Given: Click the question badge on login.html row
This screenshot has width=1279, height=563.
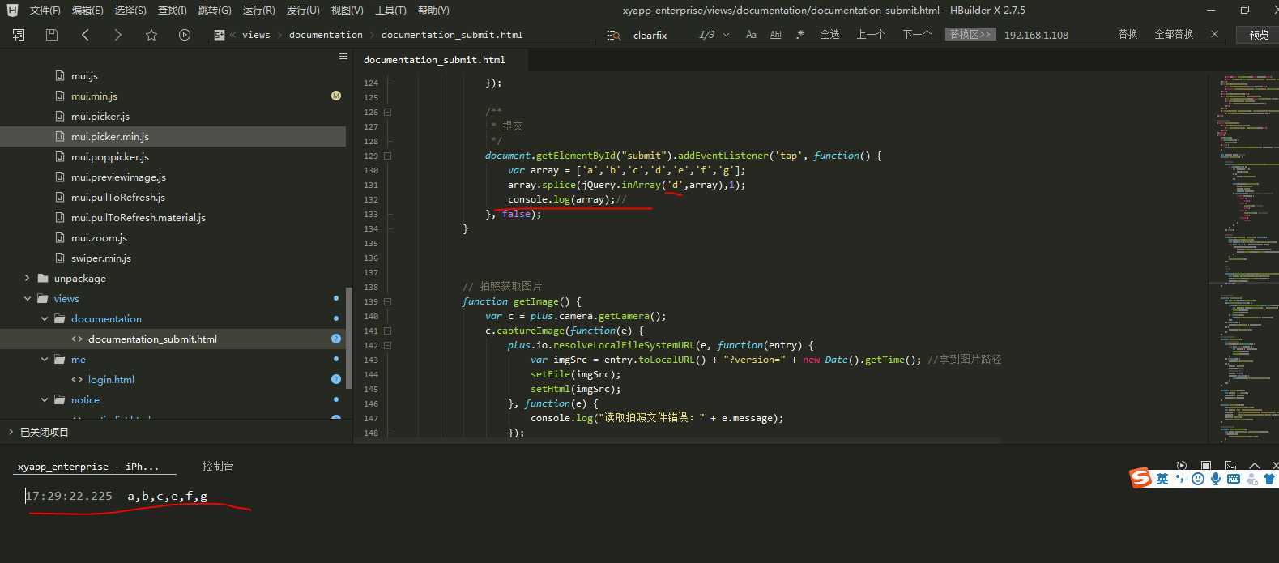Looking at the screenshot, I should 336,379.
